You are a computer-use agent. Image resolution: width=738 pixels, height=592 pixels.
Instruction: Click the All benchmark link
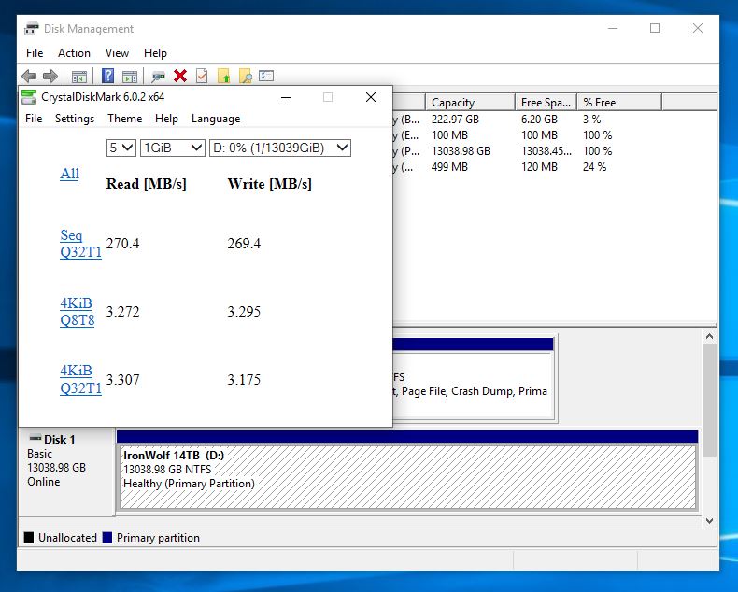(x=69, y=174)
